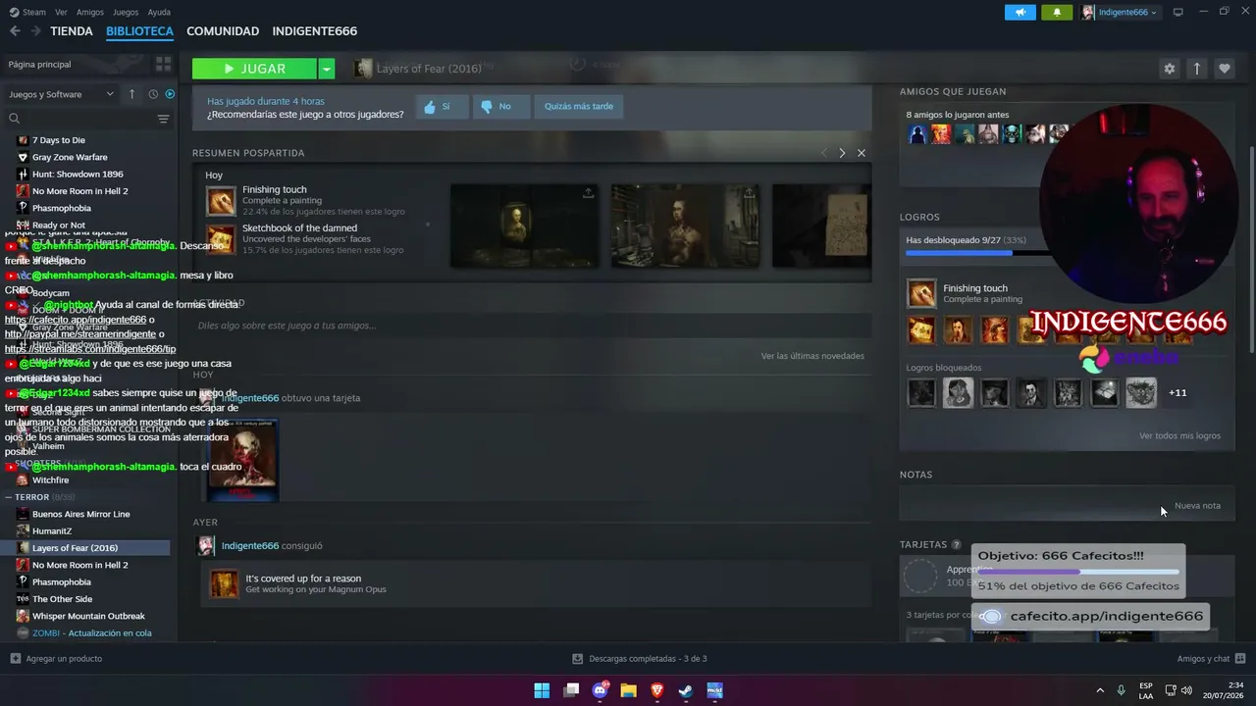
Task: Add Layers of Fear to favorites heart
Action: pos(1224,69)
